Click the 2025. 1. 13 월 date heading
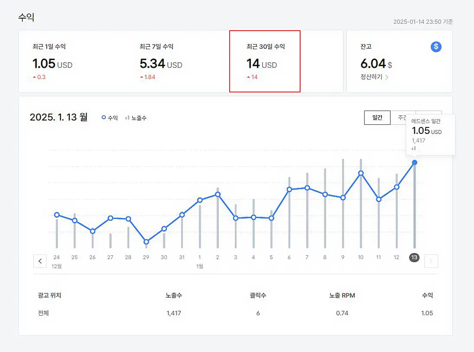This screenshot has height=352, width=474. click(x=59, y=117)
